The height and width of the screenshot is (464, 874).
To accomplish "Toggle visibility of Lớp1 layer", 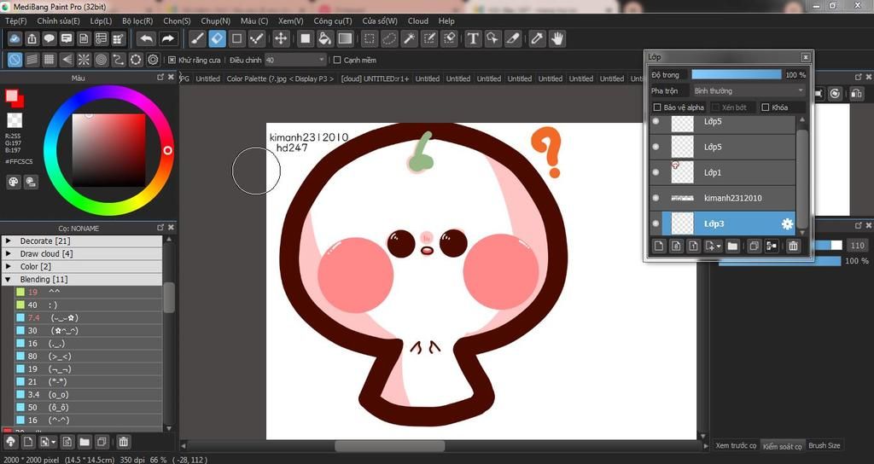I will (x=655, y=172).
